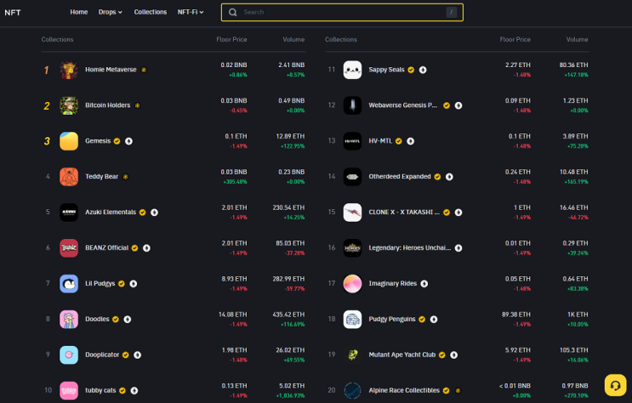
Task: Click the Legendary Heroes Unchained icon
Action: (x=352, y=248)
